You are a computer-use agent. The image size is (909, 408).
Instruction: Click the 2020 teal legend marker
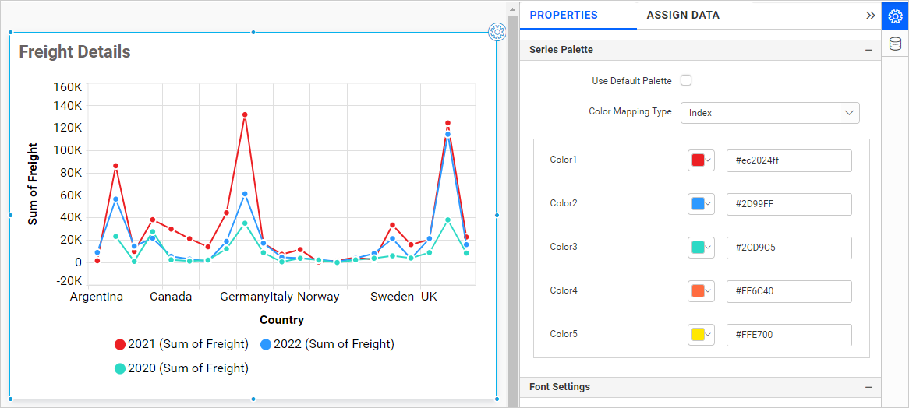point(120,368)
